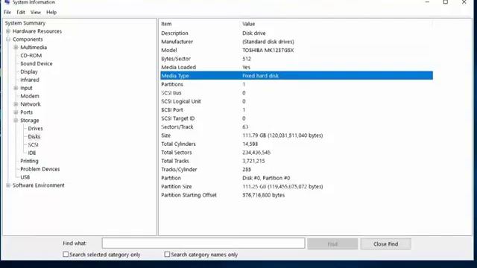Select System Summary in tree

tap(25, 23)
